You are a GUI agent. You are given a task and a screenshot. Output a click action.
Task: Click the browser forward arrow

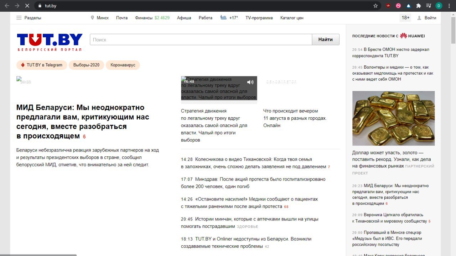point(17,6)
